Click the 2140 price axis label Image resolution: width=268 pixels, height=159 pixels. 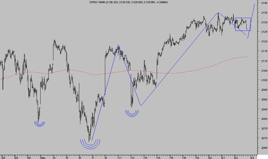(263, 3)
